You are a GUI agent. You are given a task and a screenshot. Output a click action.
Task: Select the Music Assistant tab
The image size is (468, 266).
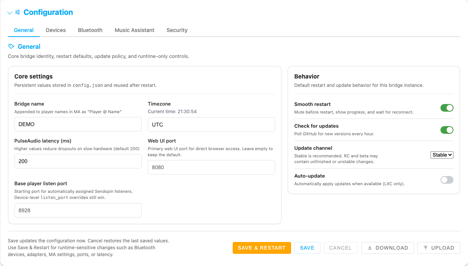[x=134, y=30]
